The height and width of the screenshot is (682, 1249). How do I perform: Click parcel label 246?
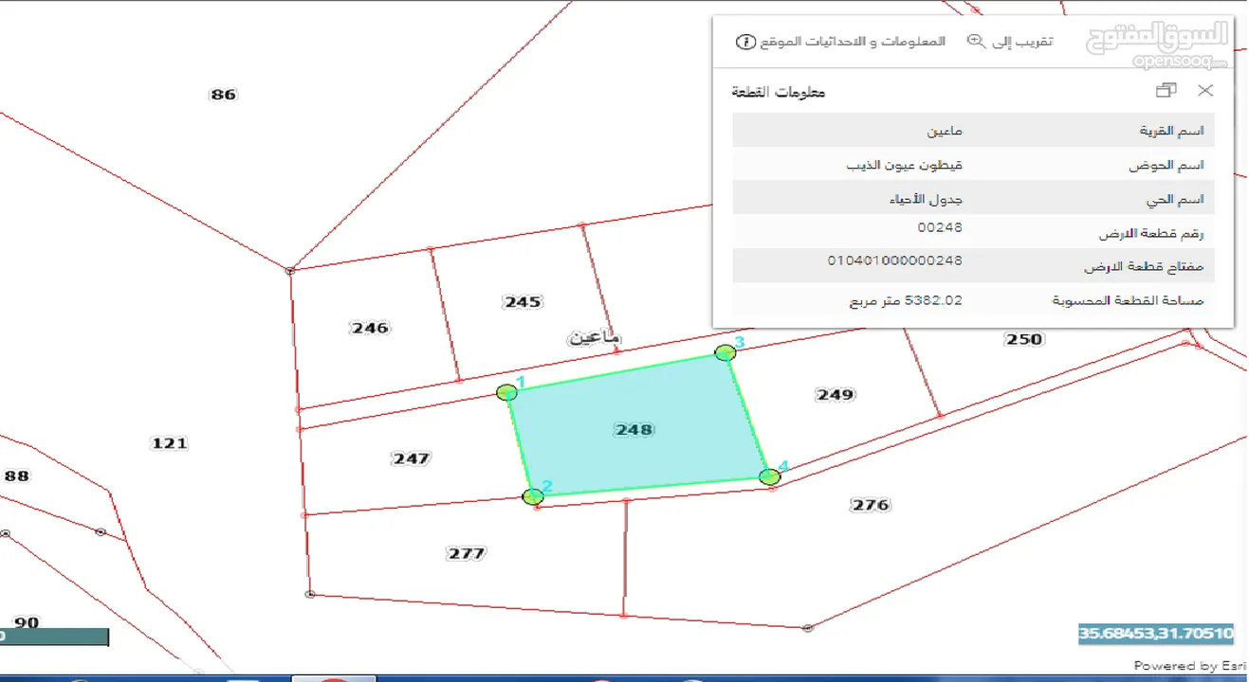coord(370,328)
